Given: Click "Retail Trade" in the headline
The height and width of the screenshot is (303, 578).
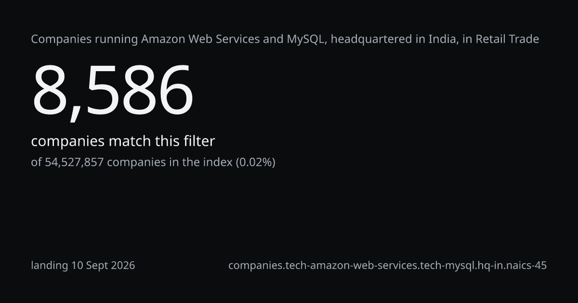Looking at the screenshot, I should [x=507, y=39].
